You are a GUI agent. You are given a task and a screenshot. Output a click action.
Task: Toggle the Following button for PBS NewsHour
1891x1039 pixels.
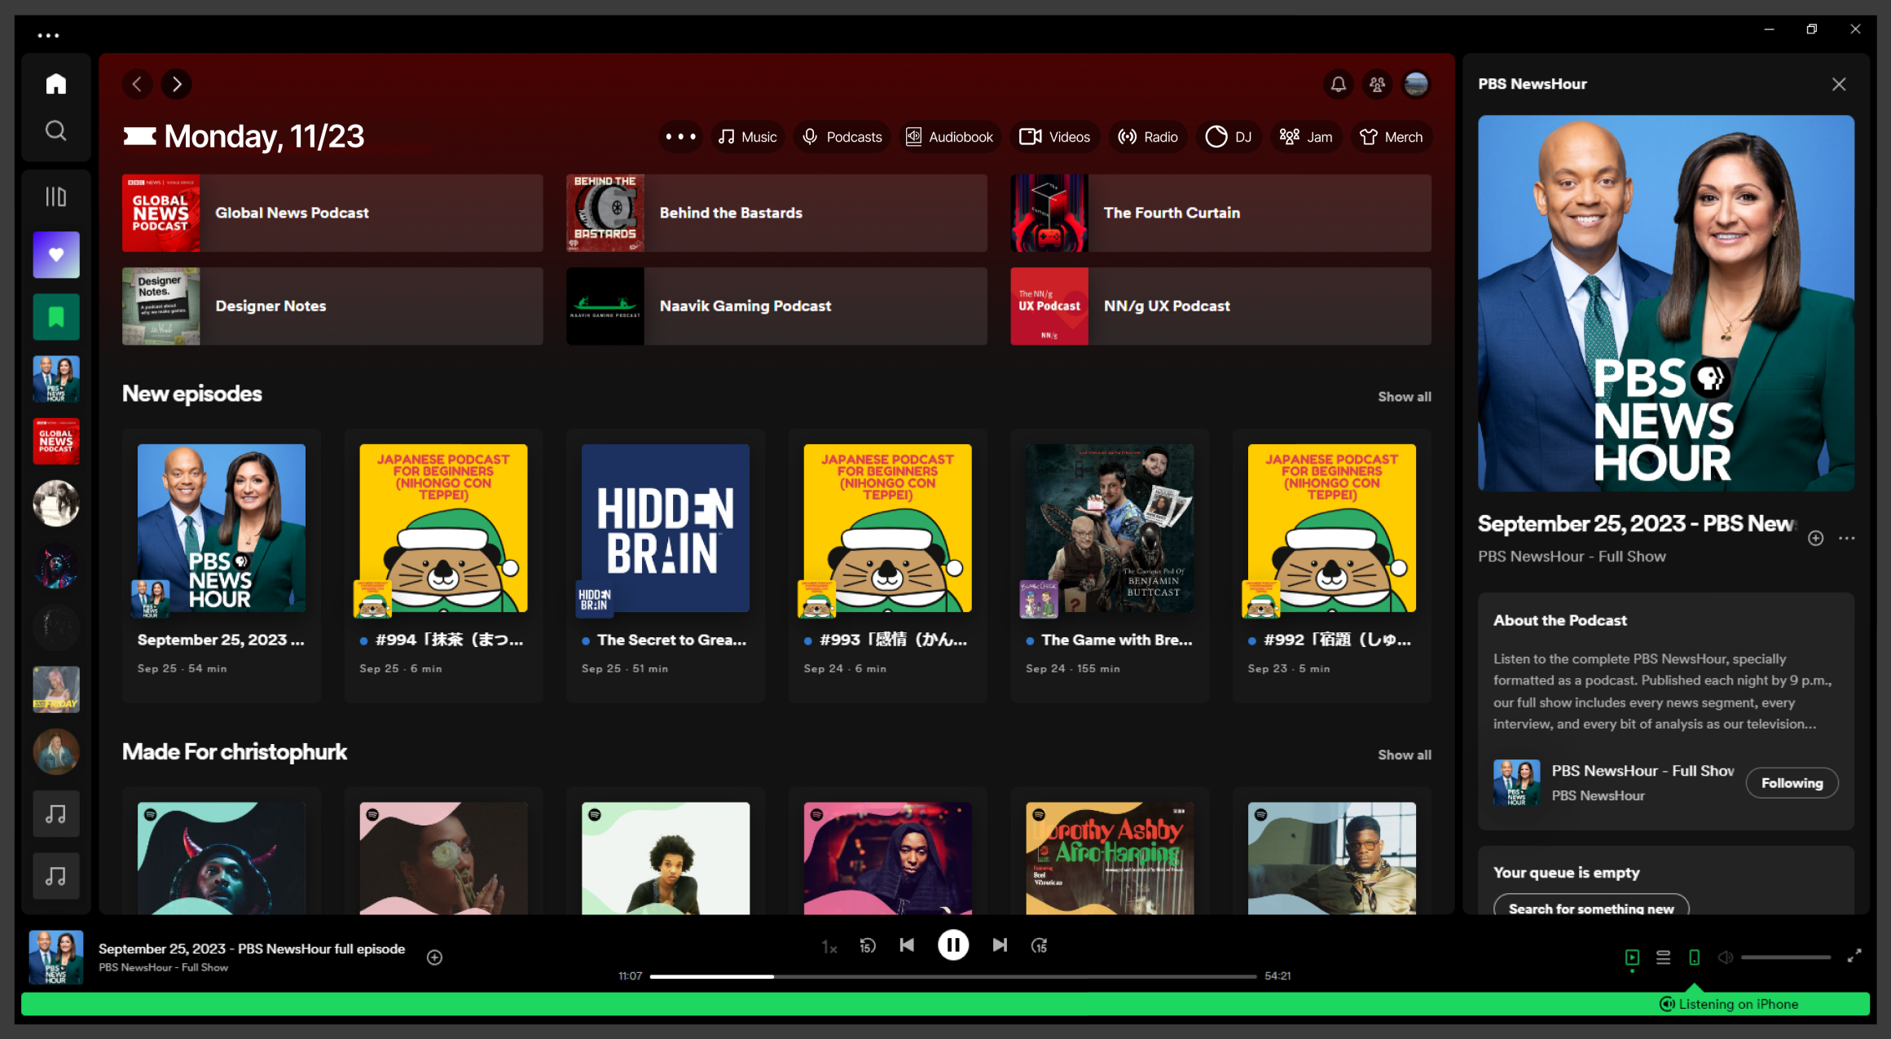1791,783
